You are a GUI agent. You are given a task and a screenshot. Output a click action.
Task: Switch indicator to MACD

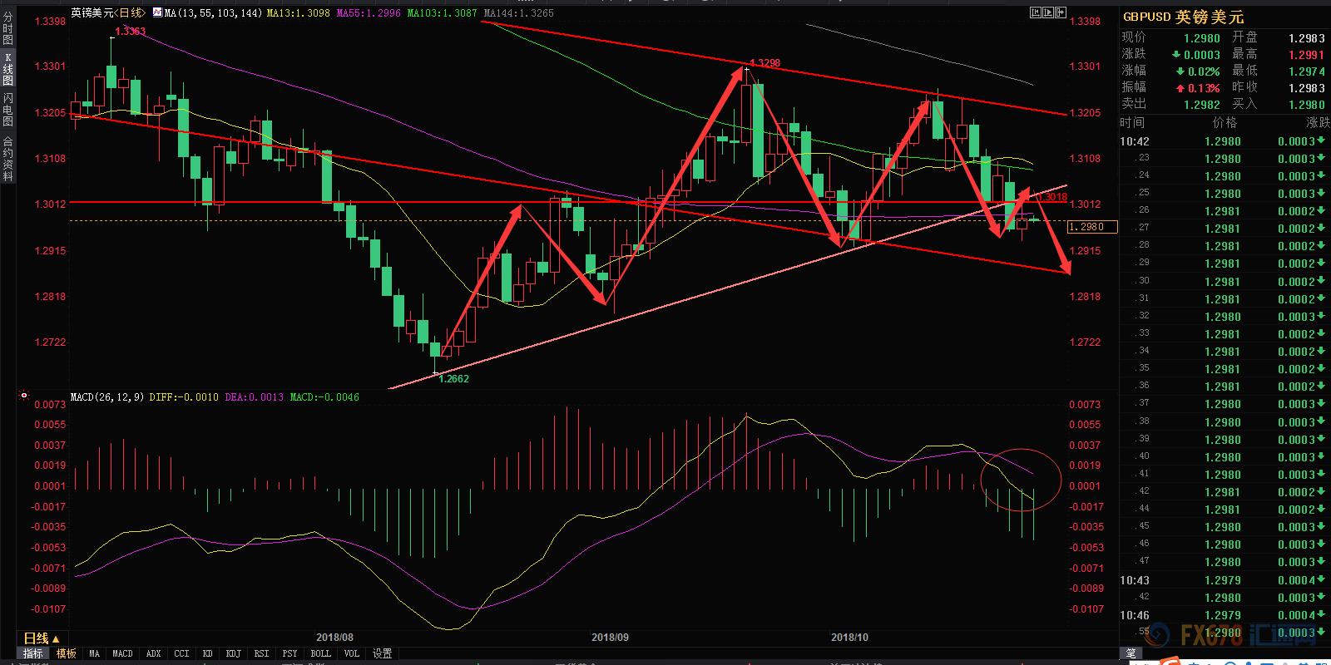coord(122,654)
